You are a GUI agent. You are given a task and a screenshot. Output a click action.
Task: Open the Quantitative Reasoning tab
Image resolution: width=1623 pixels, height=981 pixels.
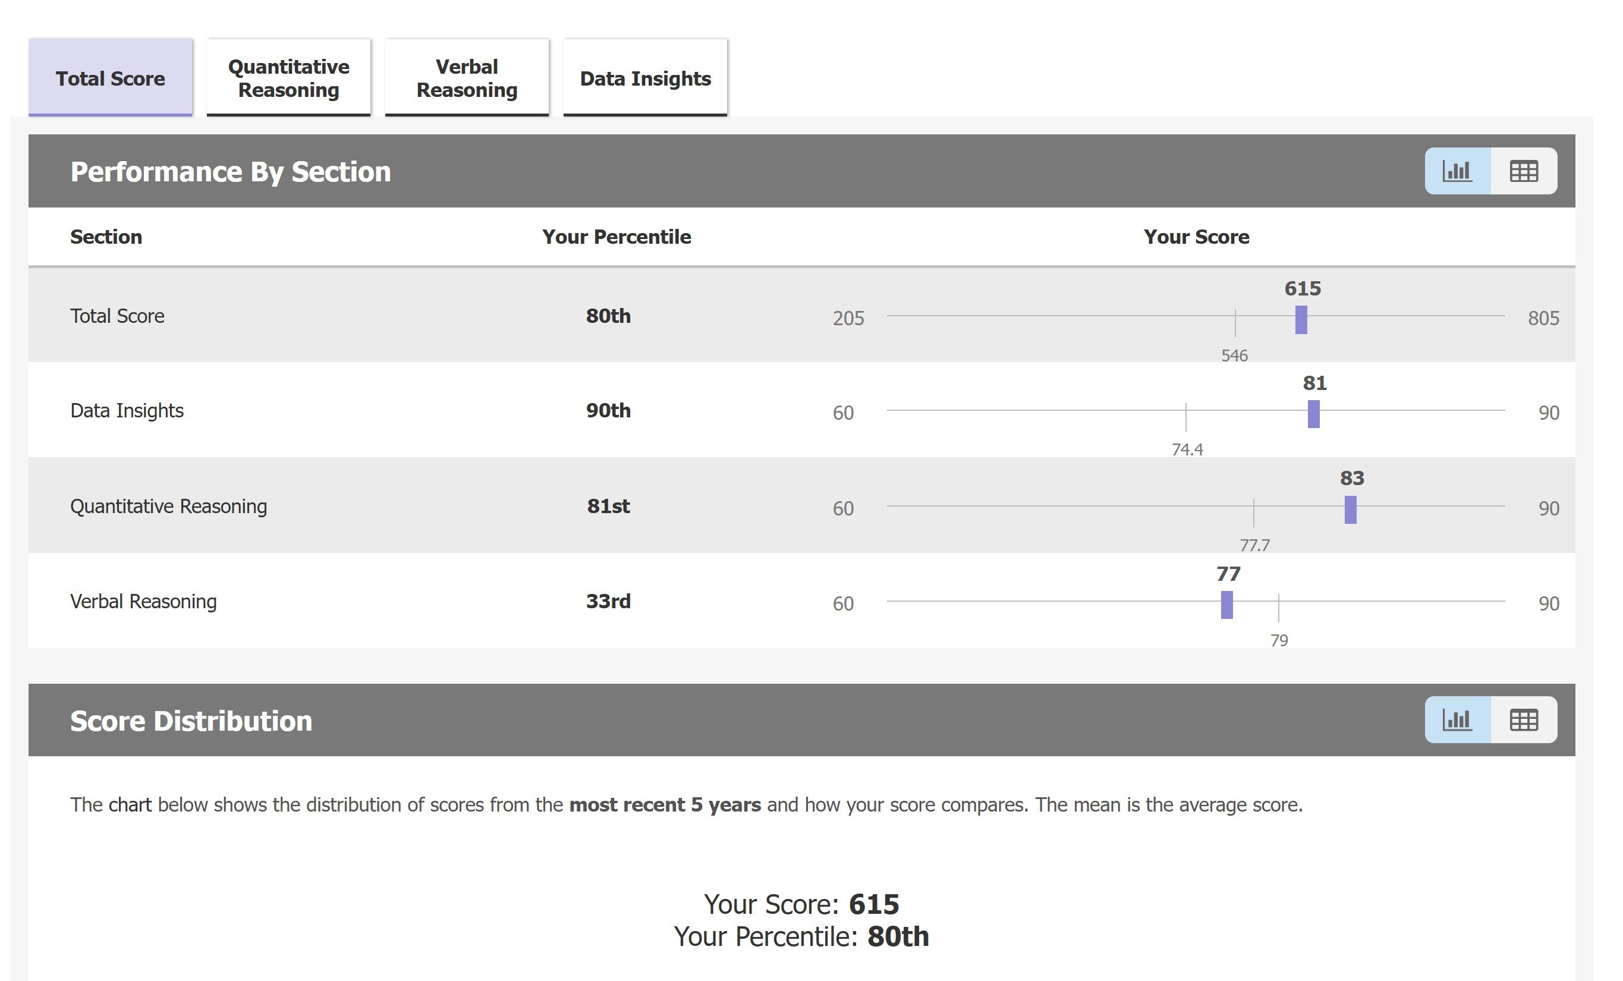coord(288,77)
